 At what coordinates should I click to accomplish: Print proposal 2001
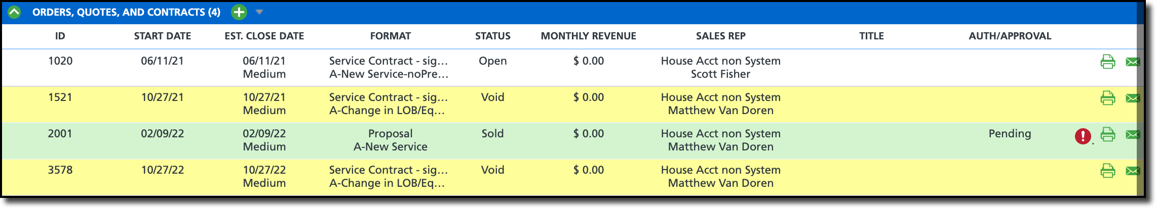coord(1108,134)
